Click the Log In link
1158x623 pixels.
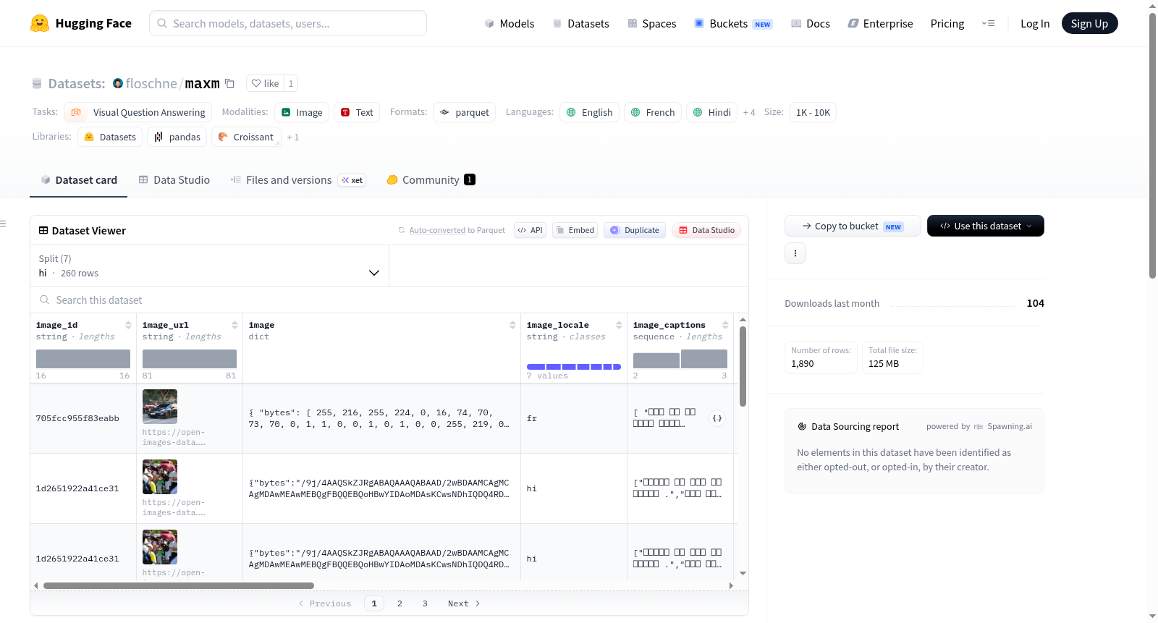(1035, 23)
